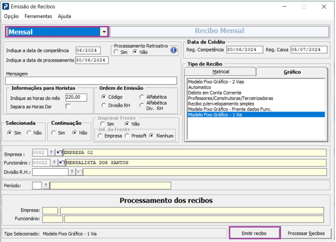Click the Divisão R.H. lookup arrow button
The image size is (336, 242).
[x=72, y=172]
